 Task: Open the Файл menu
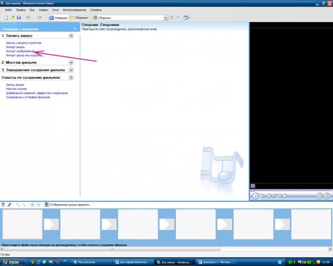pyautogui.click(x=8, y=10)
